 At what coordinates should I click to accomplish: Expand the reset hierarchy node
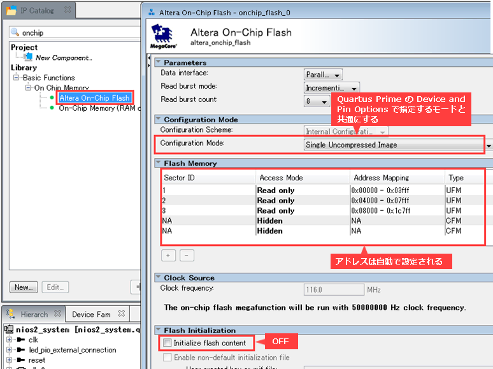[9, 360]
